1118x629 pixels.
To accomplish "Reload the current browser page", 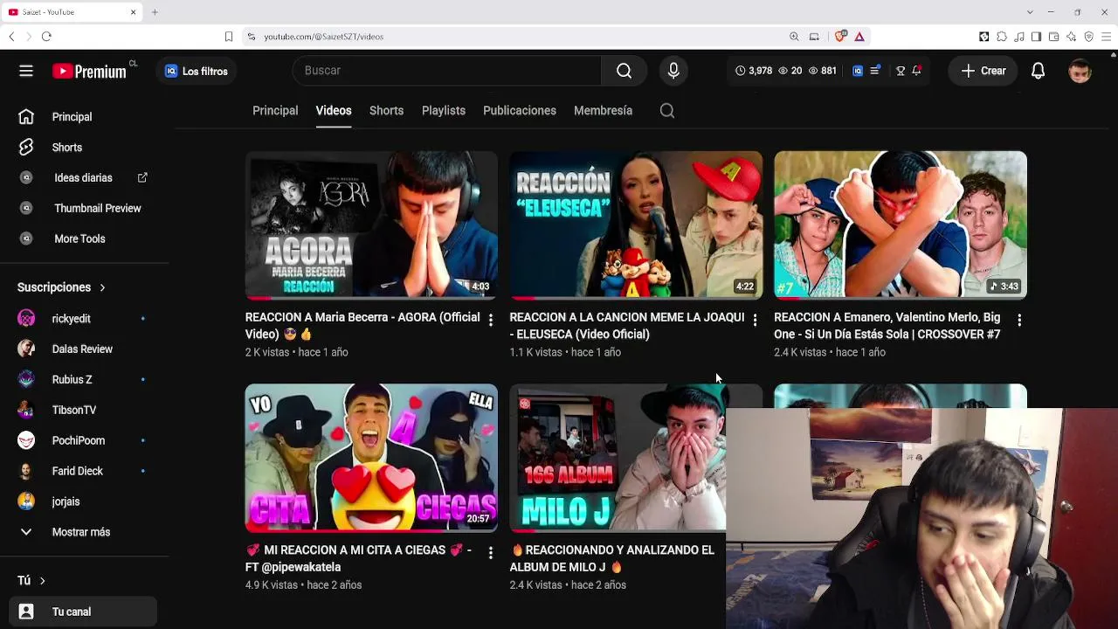I will coord(46,37).
